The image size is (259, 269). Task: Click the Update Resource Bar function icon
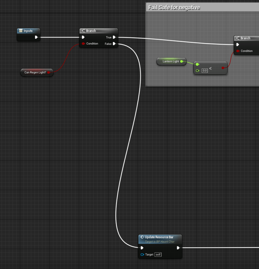(x=142, y=237)
